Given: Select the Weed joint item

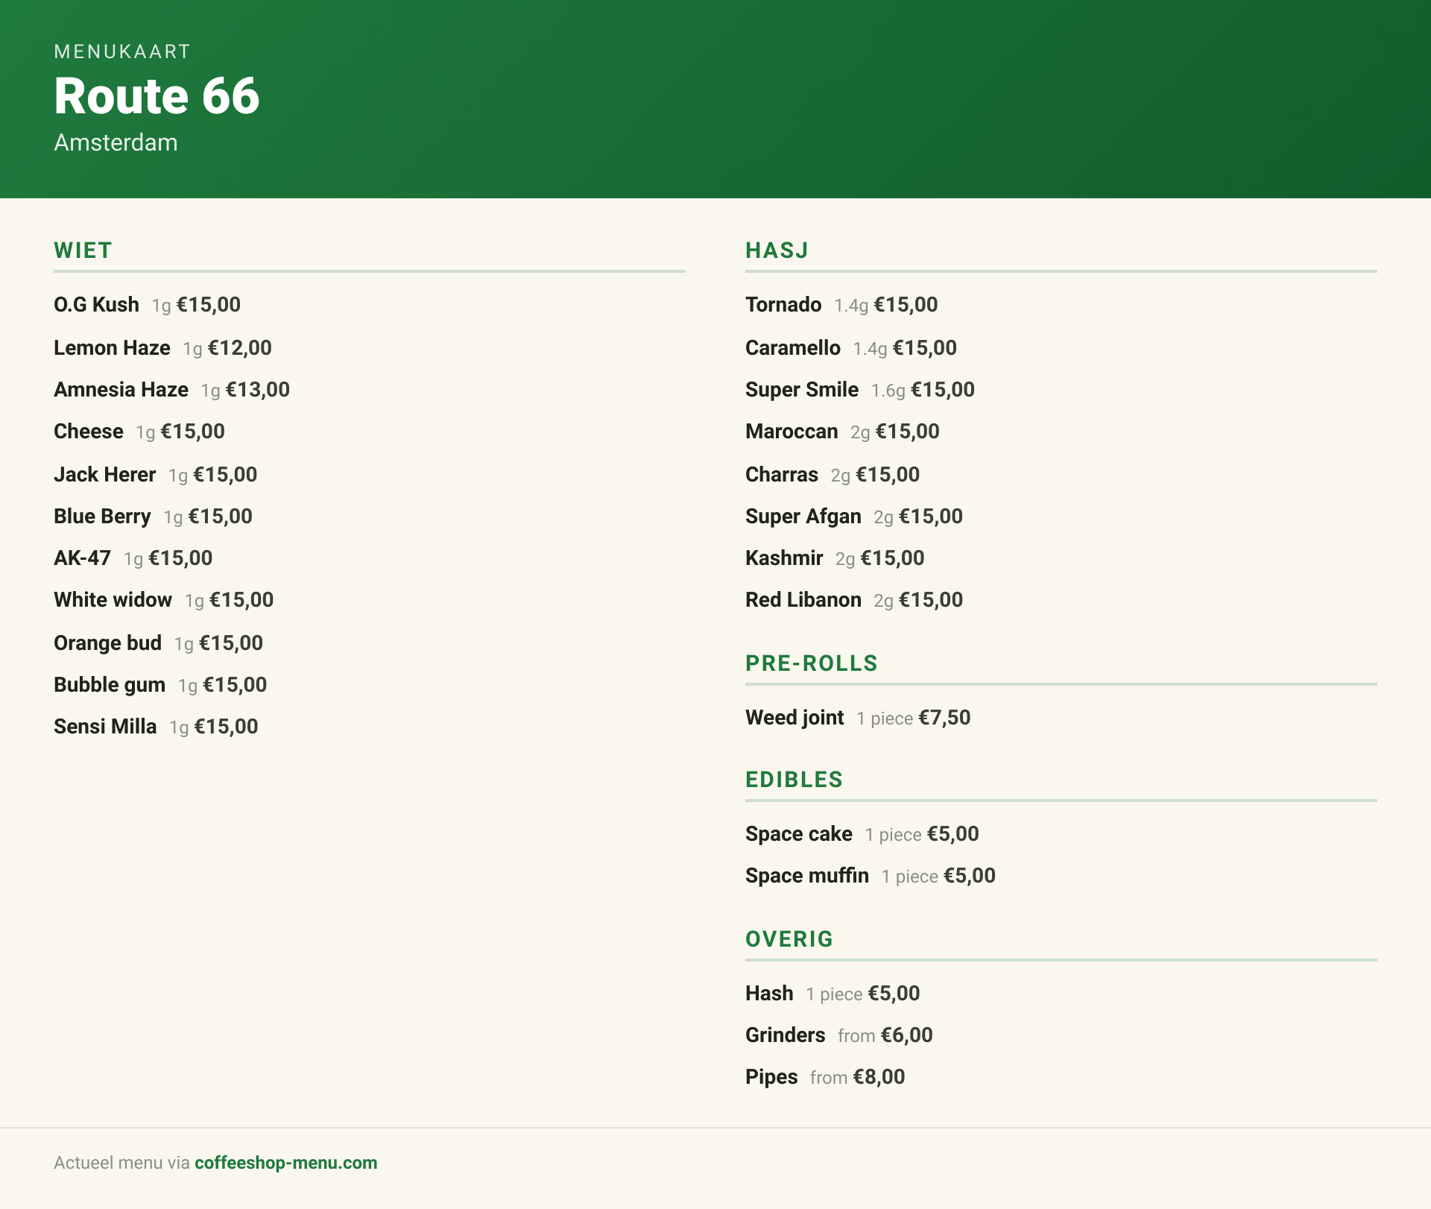Looking at the screenshot, I should click(x=858, y=718).
